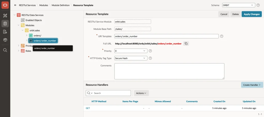The width and height of the screenshot is (264, 117).
Task: Click the help icon next to Schema
Action: coord(258,5)
